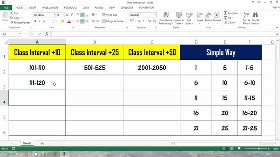Click the Insert Function fx icon
280x157 pixels.
click(47, 34)
